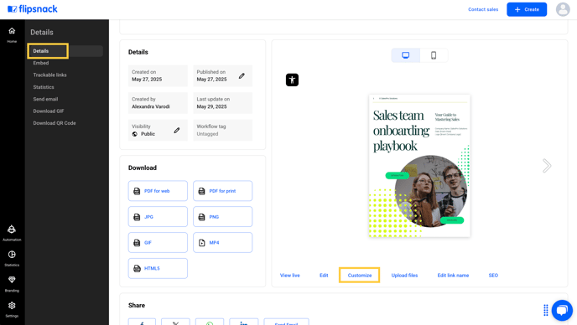Image resolution: width=577 pixels, height=325 pixels.
Task: Open the Branding diamond icon
Action: click(12, 280)
